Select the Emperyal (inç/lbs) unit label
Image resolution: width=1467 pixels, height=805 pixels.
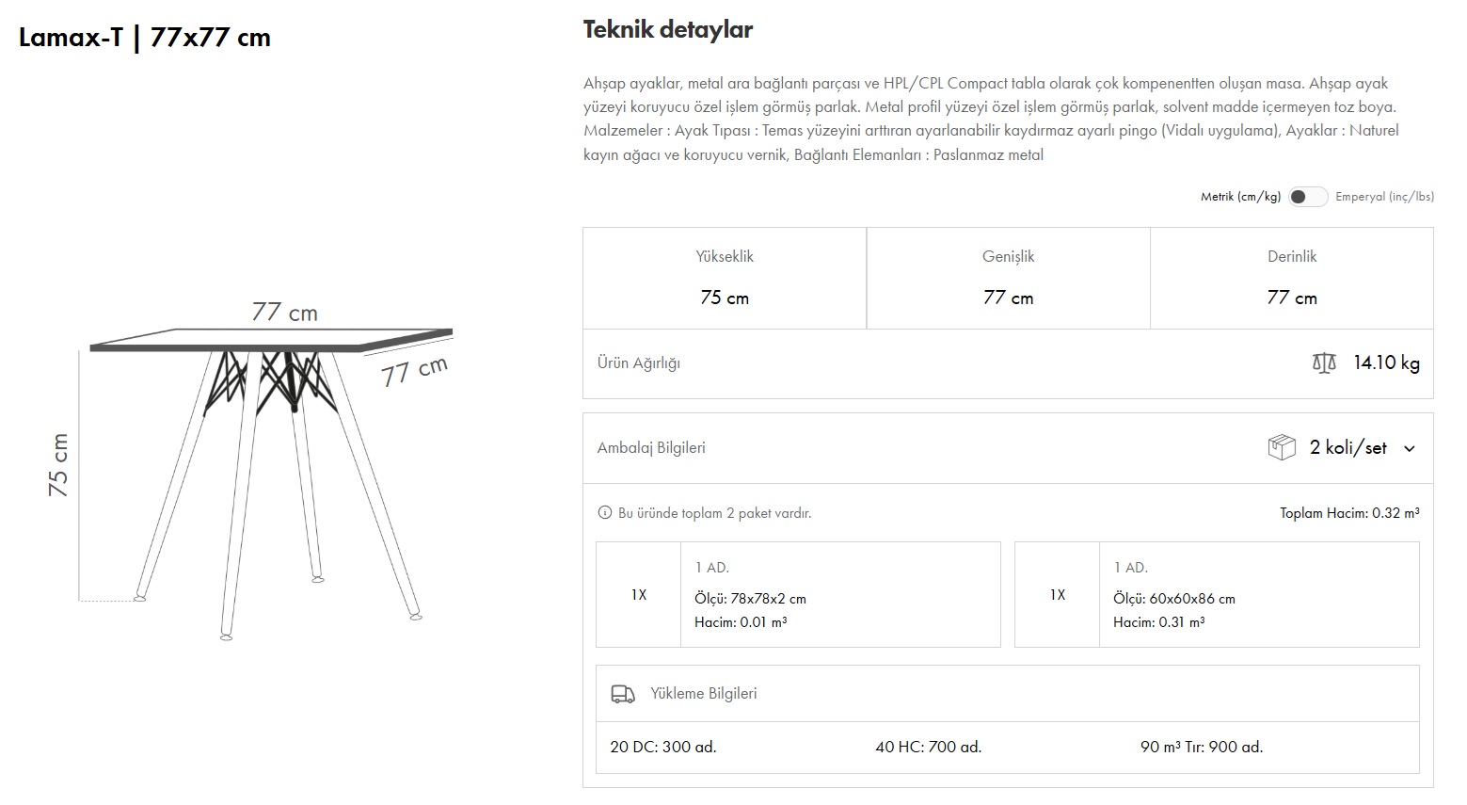(1384, 197)
